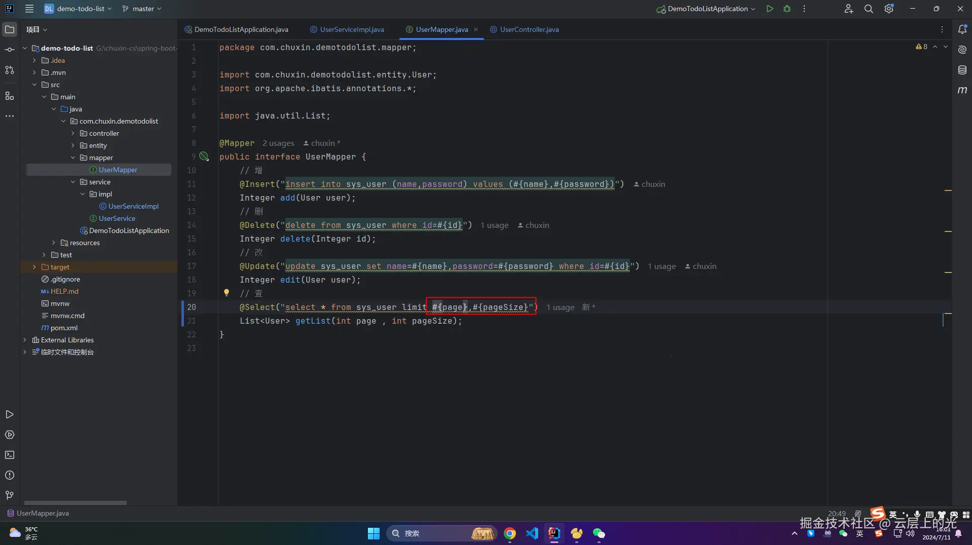This screenshot has width=972, height=545.
Task: Open the run configuration dropdown
Action: (x=706, y=9)
